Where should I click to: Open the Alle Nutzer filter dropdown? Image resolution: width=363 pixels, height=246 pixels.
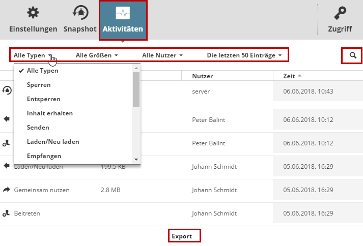[x=162, y=55]
